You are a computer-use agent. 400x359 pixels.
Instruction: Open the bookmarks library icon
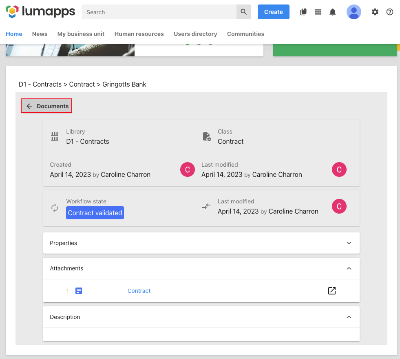click(x=303, y=12)
